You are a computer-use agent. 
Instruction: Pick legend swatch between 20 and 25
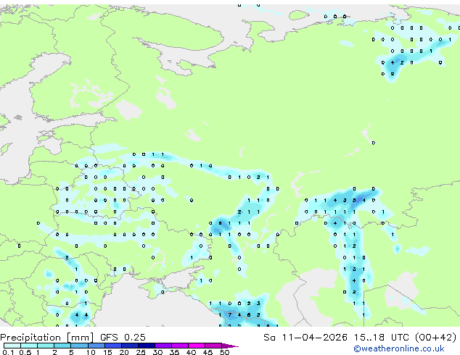tap(130, 346)
